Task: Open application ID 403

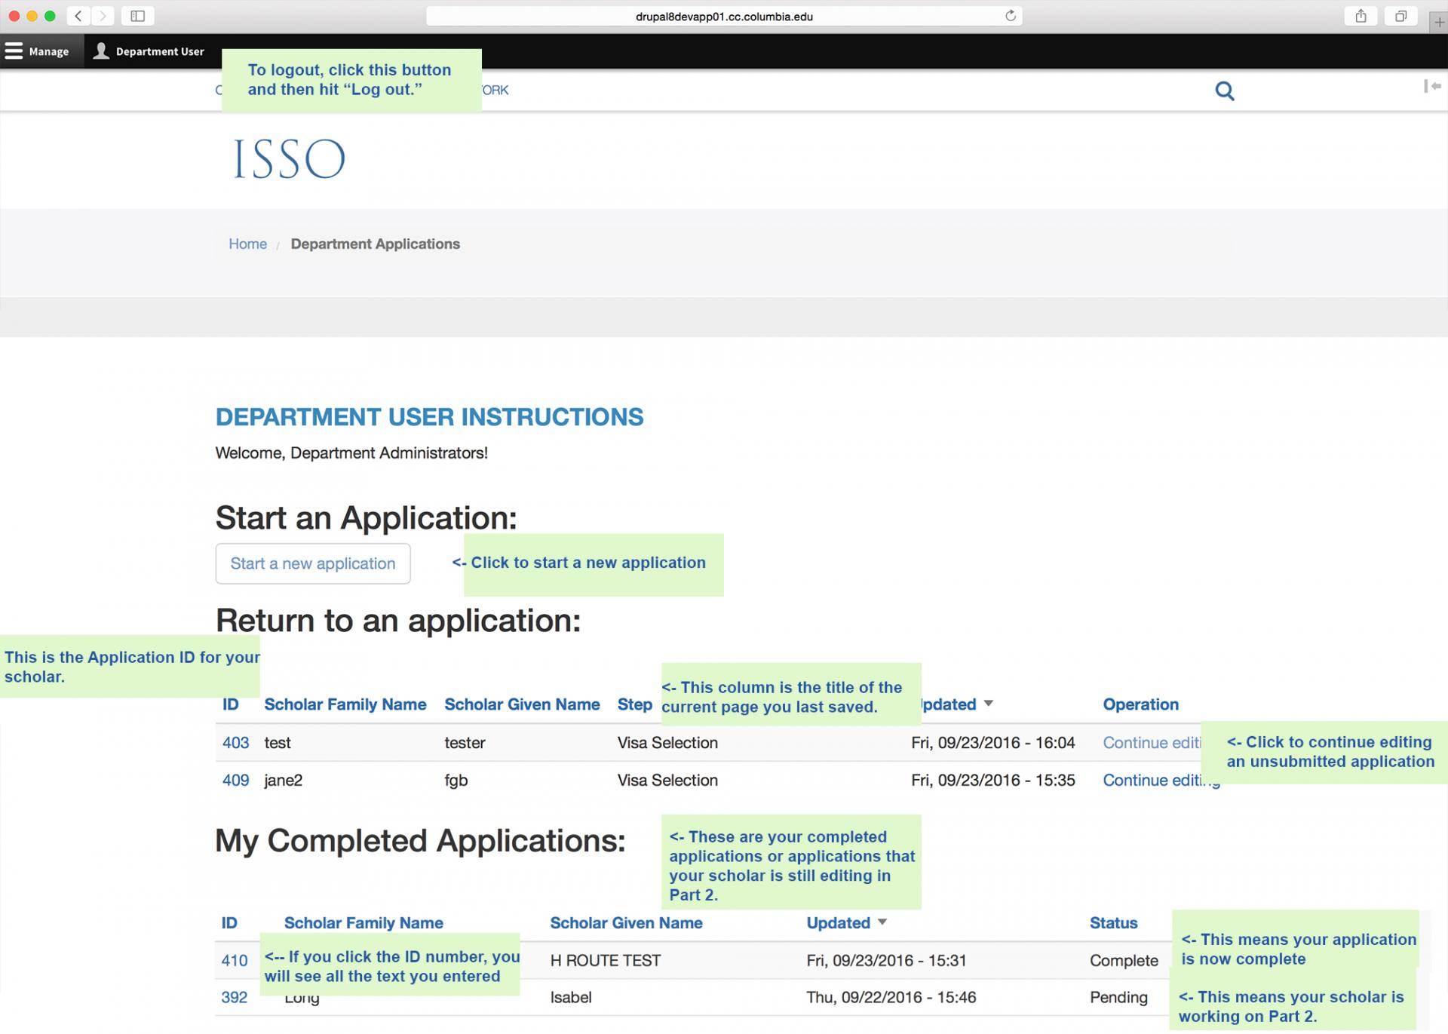Action: 235,742
